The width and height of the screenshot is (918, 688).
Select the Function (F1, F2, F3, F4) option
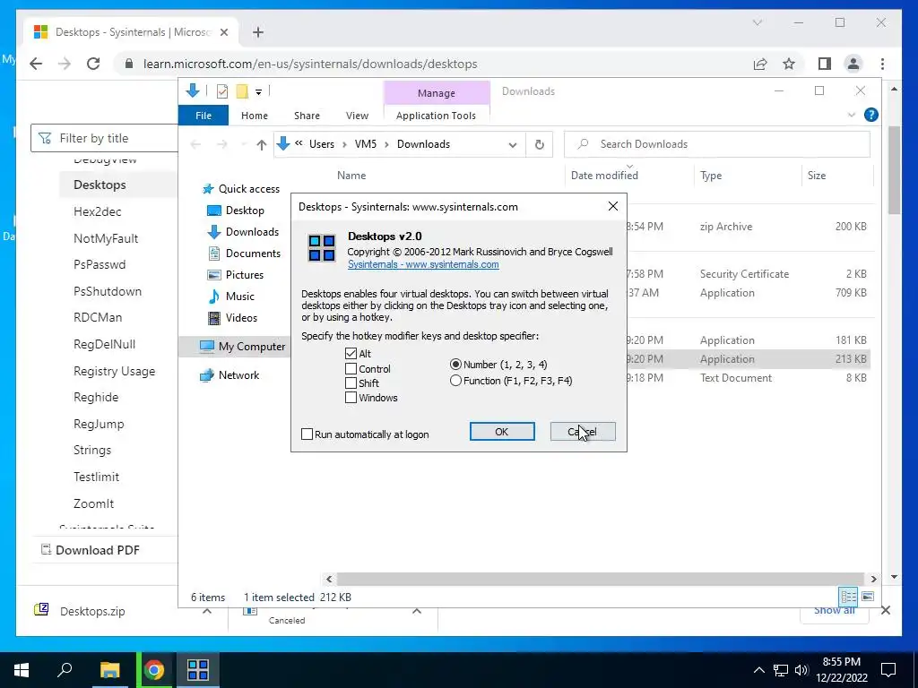(455, 381)
